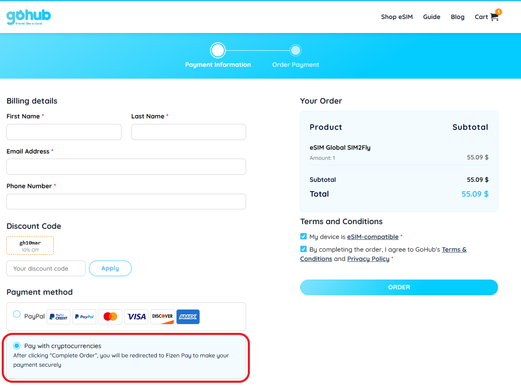Screen dimensions: 521x387
Task: Open the shopping cart icon
Action: (494, 17)
